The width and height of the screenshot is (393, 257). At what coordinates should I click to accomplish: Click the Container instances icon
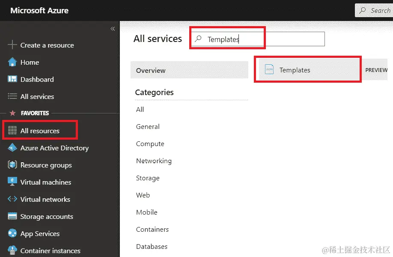[12, 251]
